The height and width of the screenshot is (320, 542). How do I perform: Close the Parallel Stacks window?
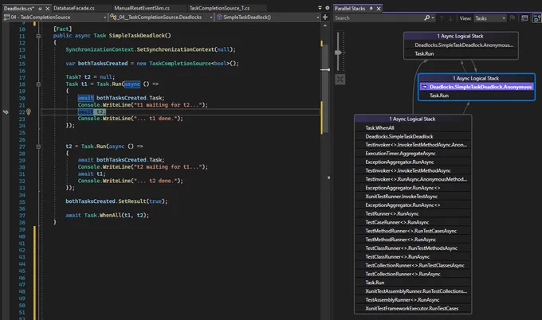tap(379, 8)
